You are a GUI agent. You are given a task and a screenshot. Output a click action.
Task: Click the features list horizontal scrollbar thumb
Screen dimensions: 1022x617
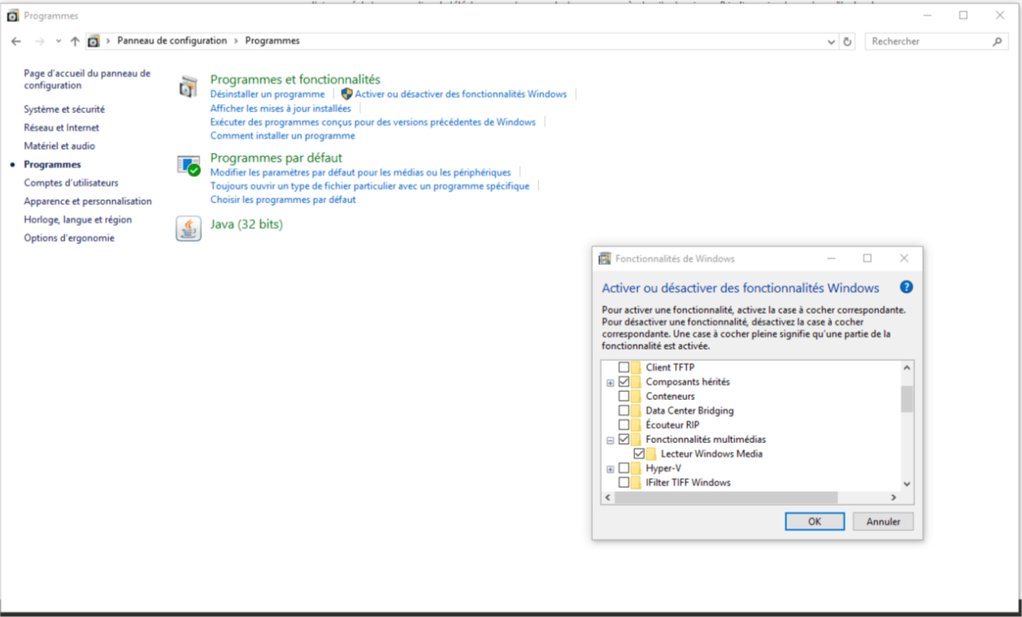[725, 498]
